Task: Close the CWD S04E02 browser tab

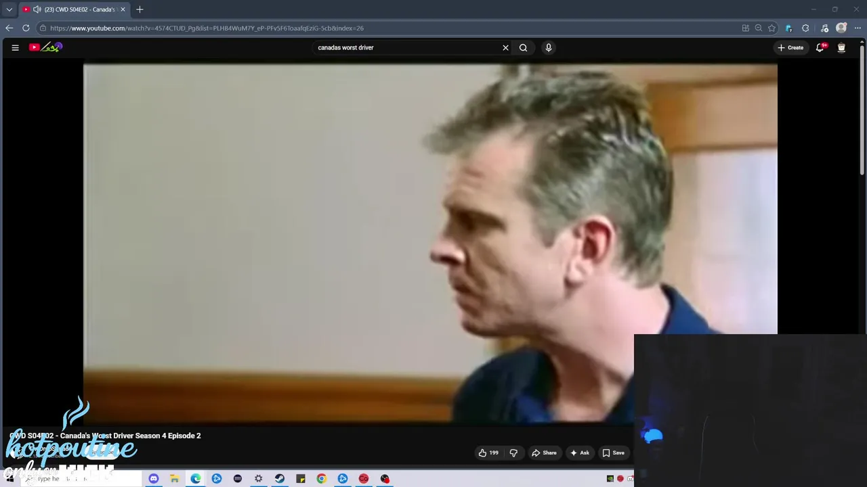Action: tap(123, 9)
